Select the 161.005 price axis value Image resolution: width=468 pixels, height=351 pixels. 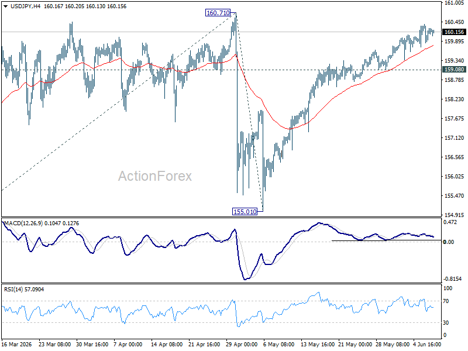tap(455, 3)
